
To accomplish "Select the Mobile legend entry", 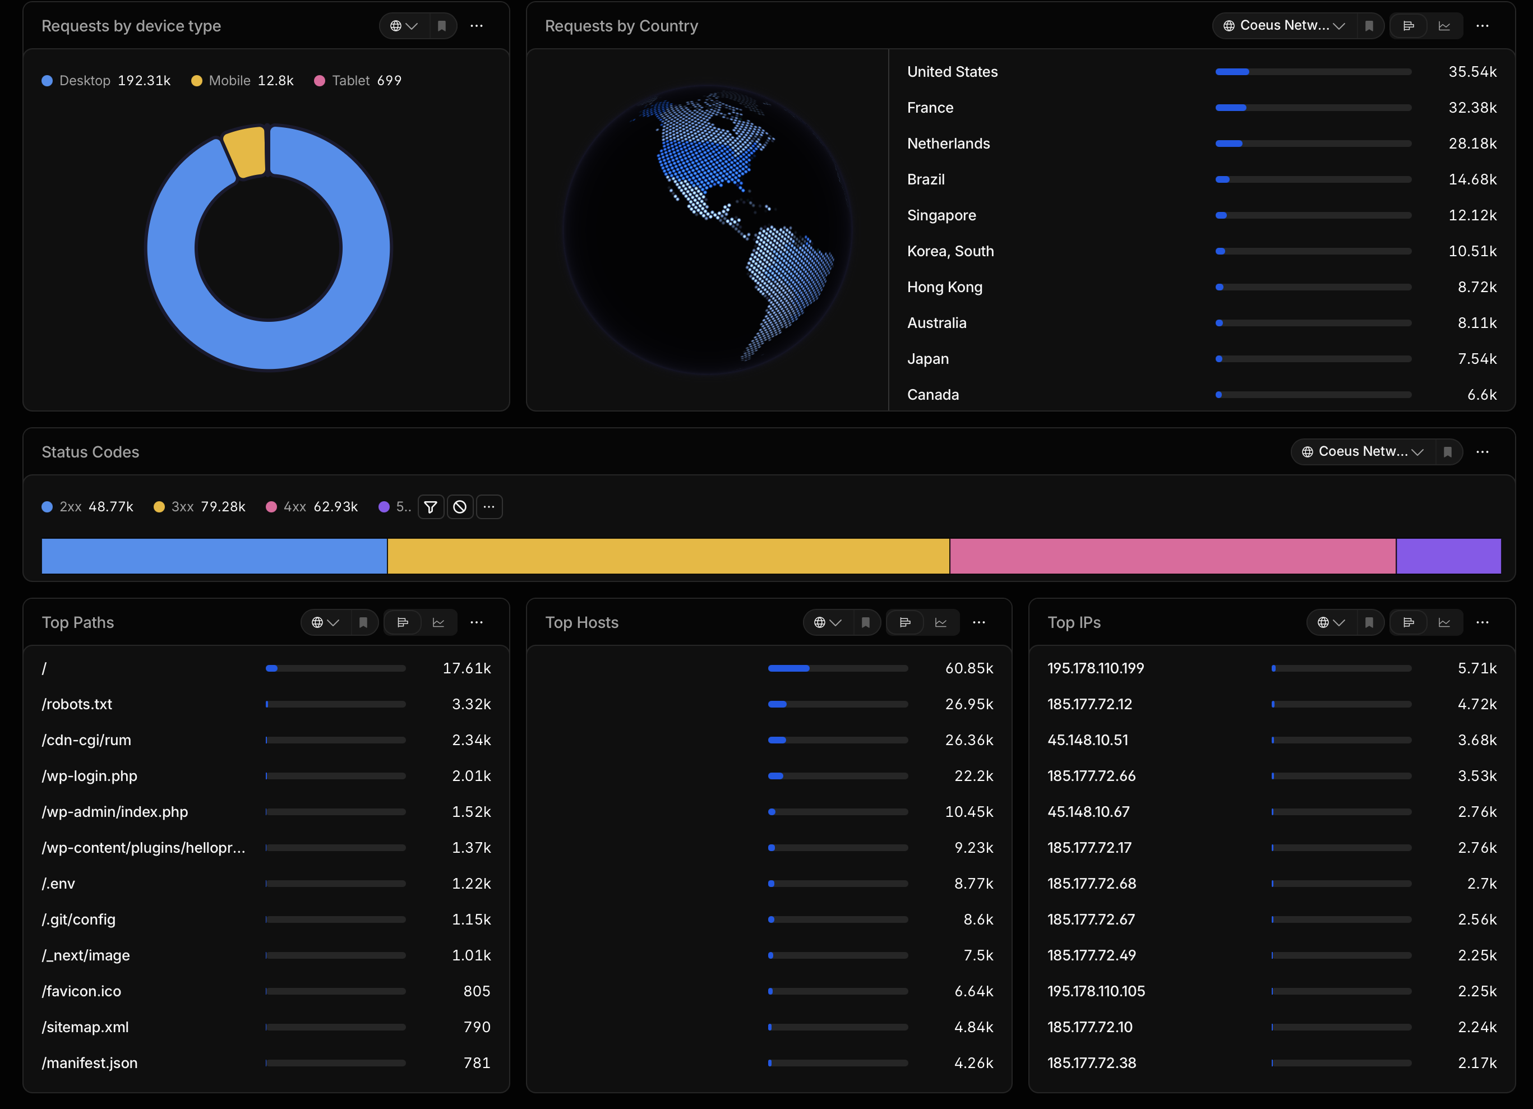I will coord(243,80).
